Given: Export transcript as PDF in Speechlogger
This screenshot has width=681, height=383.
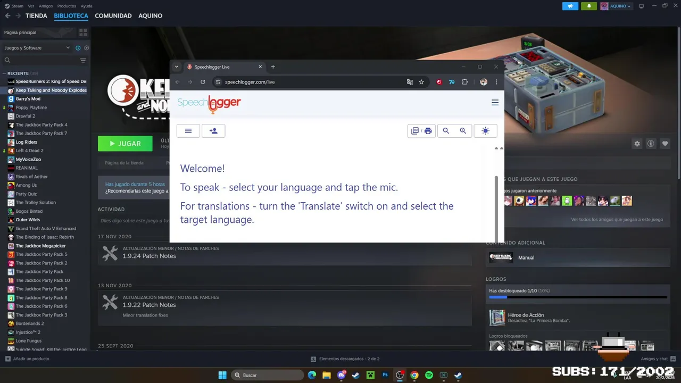Looking at the screenshot, I should [415, 131].
